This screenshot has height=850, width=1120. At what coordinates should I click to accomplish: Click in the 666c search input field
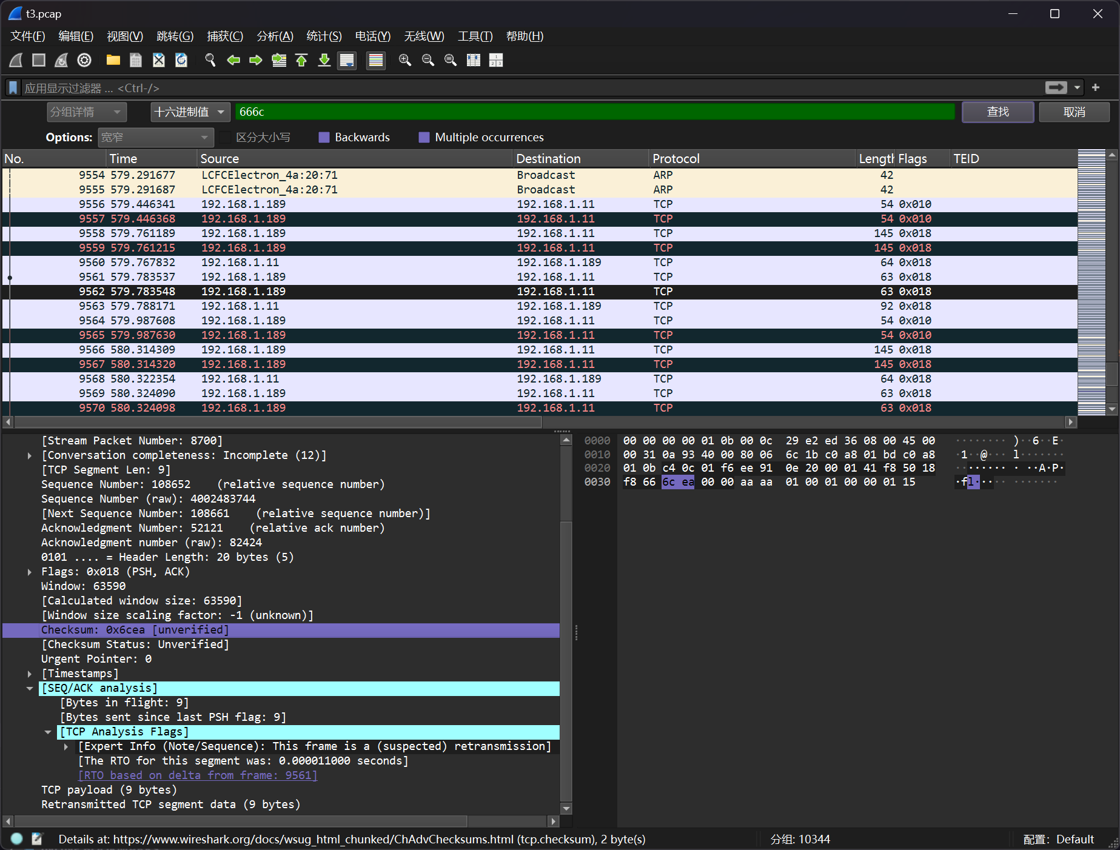click(595, 112)
